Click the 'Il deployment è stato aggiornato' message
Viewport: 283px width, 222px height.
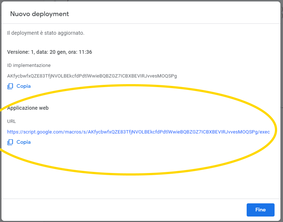coord(46,33)
